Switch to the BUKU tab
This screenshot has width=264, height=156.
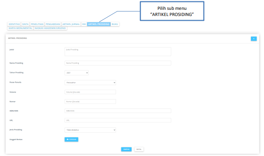[x=115, y=24]
